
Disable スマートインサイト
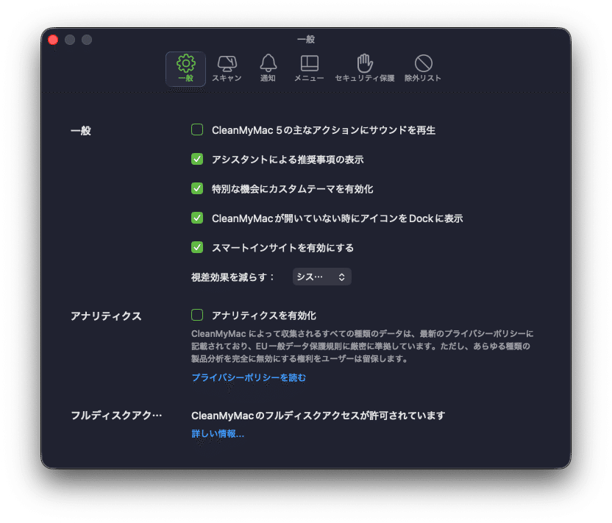pos(196,247)
